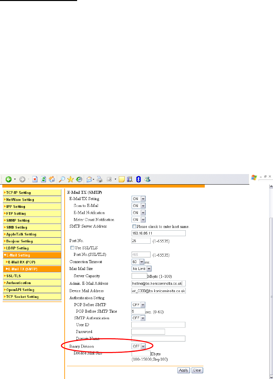Click the Port No.(SSL/TLS) field

tap(141, 255)
